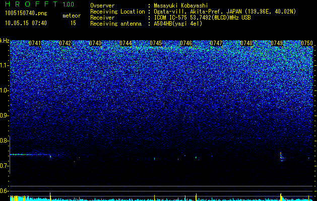Click the 'Ovserver' field label
317x201 pixels.
[102, 6]
